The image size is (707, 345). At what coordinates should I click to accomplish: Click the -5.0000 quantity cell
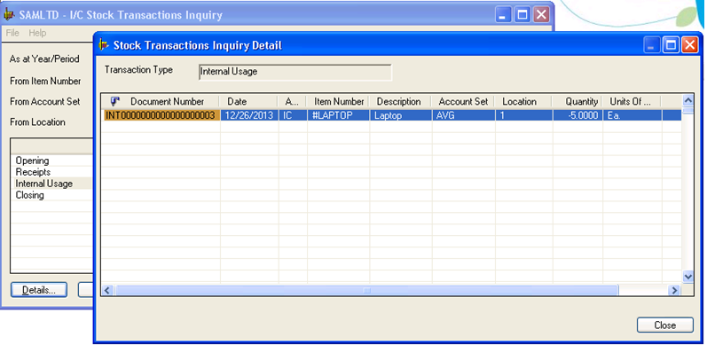coord(578,115)
